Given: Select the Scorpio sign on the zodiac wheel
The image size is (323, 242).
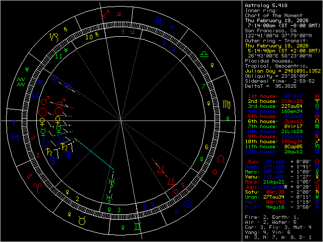Looking at the screenshot, I should coord(159,21).
